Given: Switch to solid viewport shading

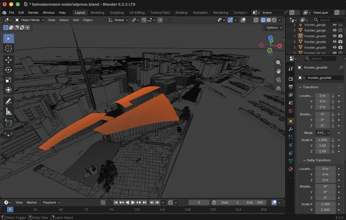Looking at the screenshot, I should click(x=268, y=20).
